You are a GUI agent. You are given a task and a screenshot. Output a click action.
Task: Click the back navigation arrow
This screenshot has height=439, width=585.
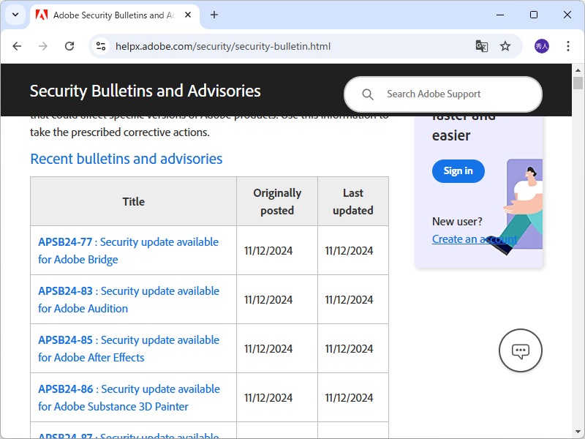[x=17, y=46]
